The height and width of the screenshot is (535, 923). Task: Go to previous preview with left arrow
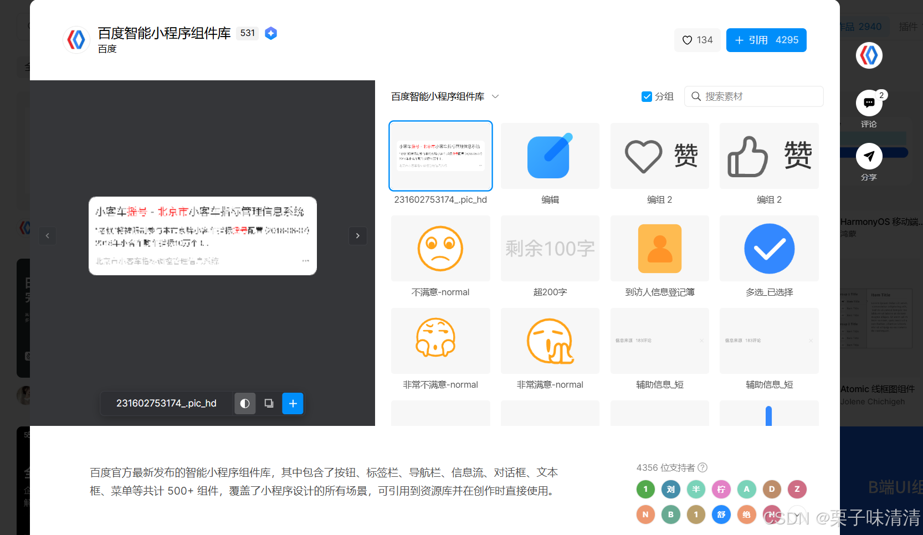(x=47, y=235)
